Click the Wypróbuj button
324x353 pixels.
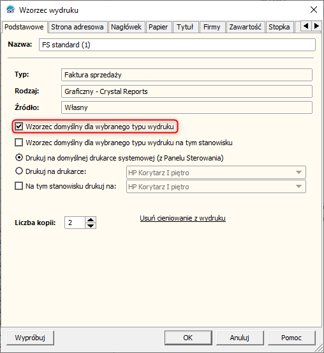point(30,338)
